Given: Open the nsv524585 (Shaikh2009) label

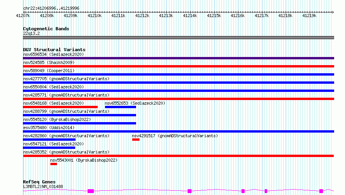Looking at the screenshot, I should [49, 62].
